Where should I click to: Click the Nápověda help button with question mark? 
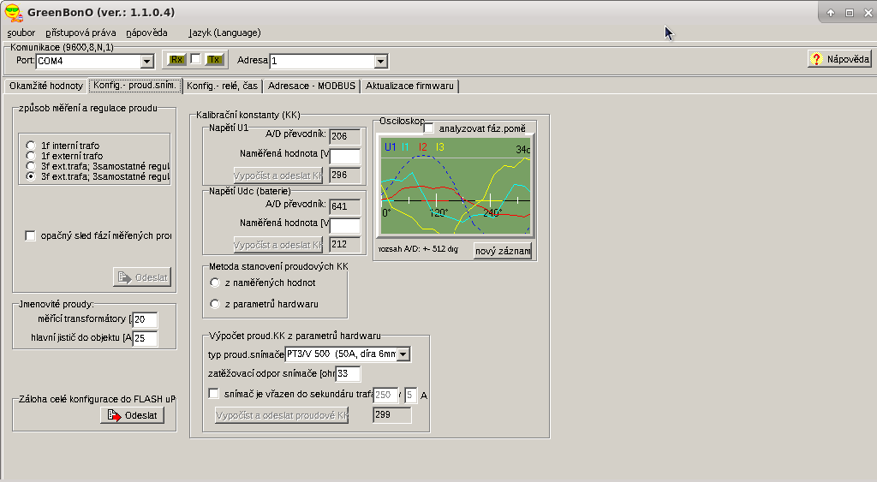(x=839, y=59)
